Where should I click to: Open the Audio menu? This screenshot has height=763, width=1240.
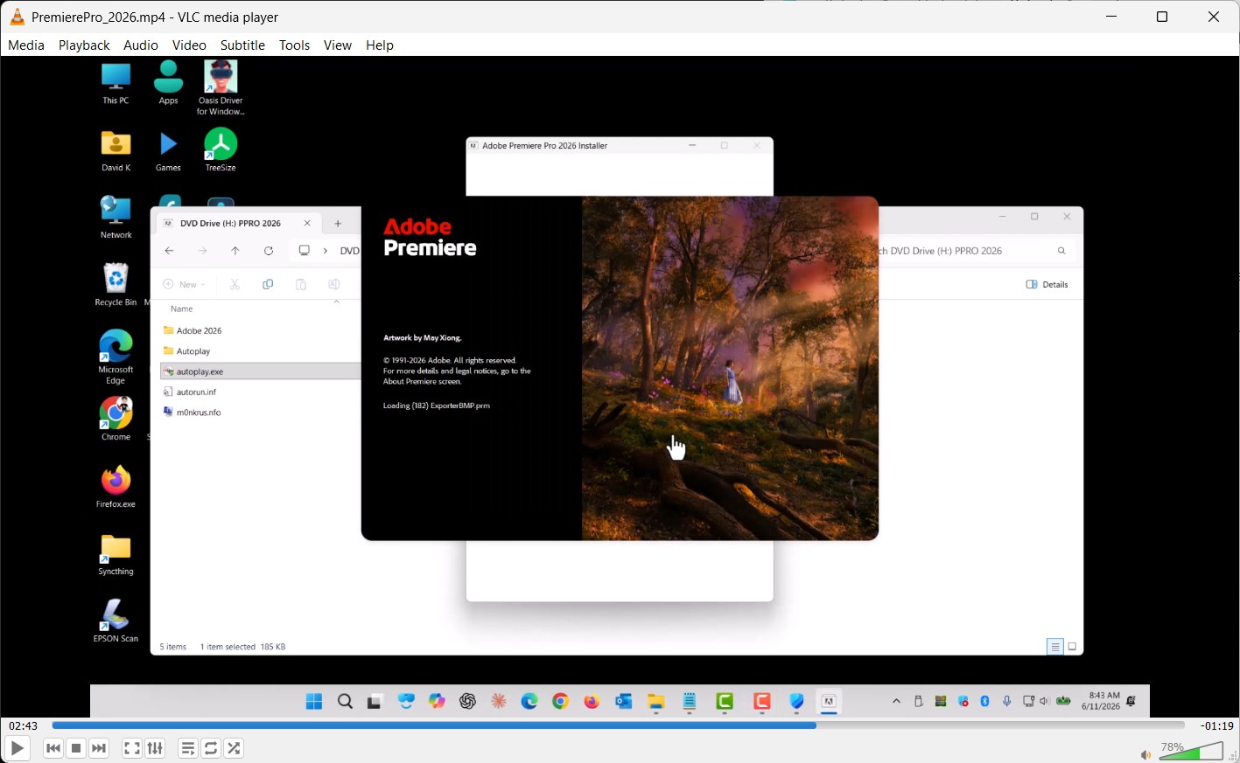point(141,45)
